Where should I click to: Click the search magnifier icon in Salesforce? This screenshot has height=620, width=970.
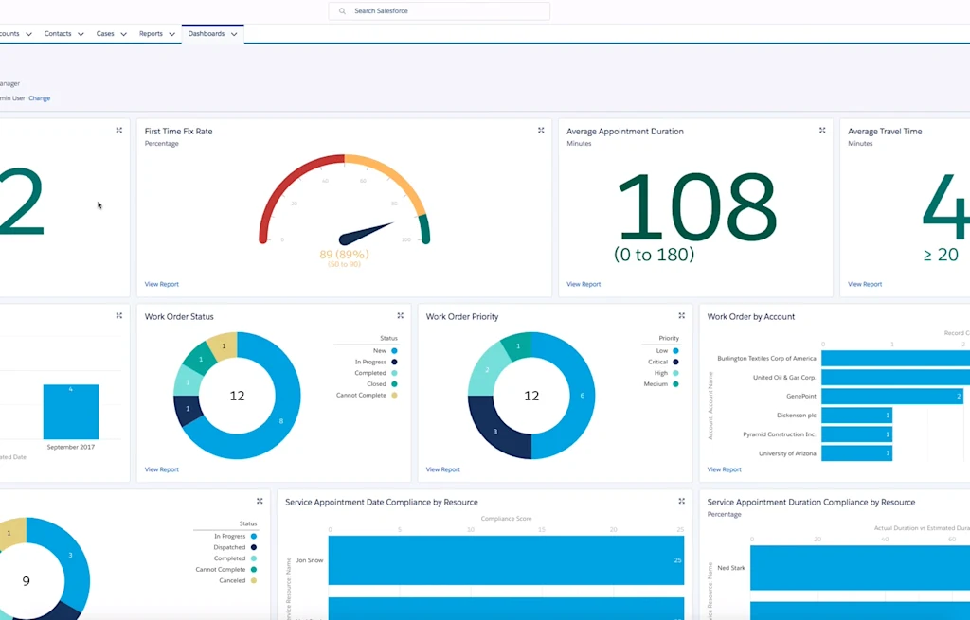(x=342, y=10)
